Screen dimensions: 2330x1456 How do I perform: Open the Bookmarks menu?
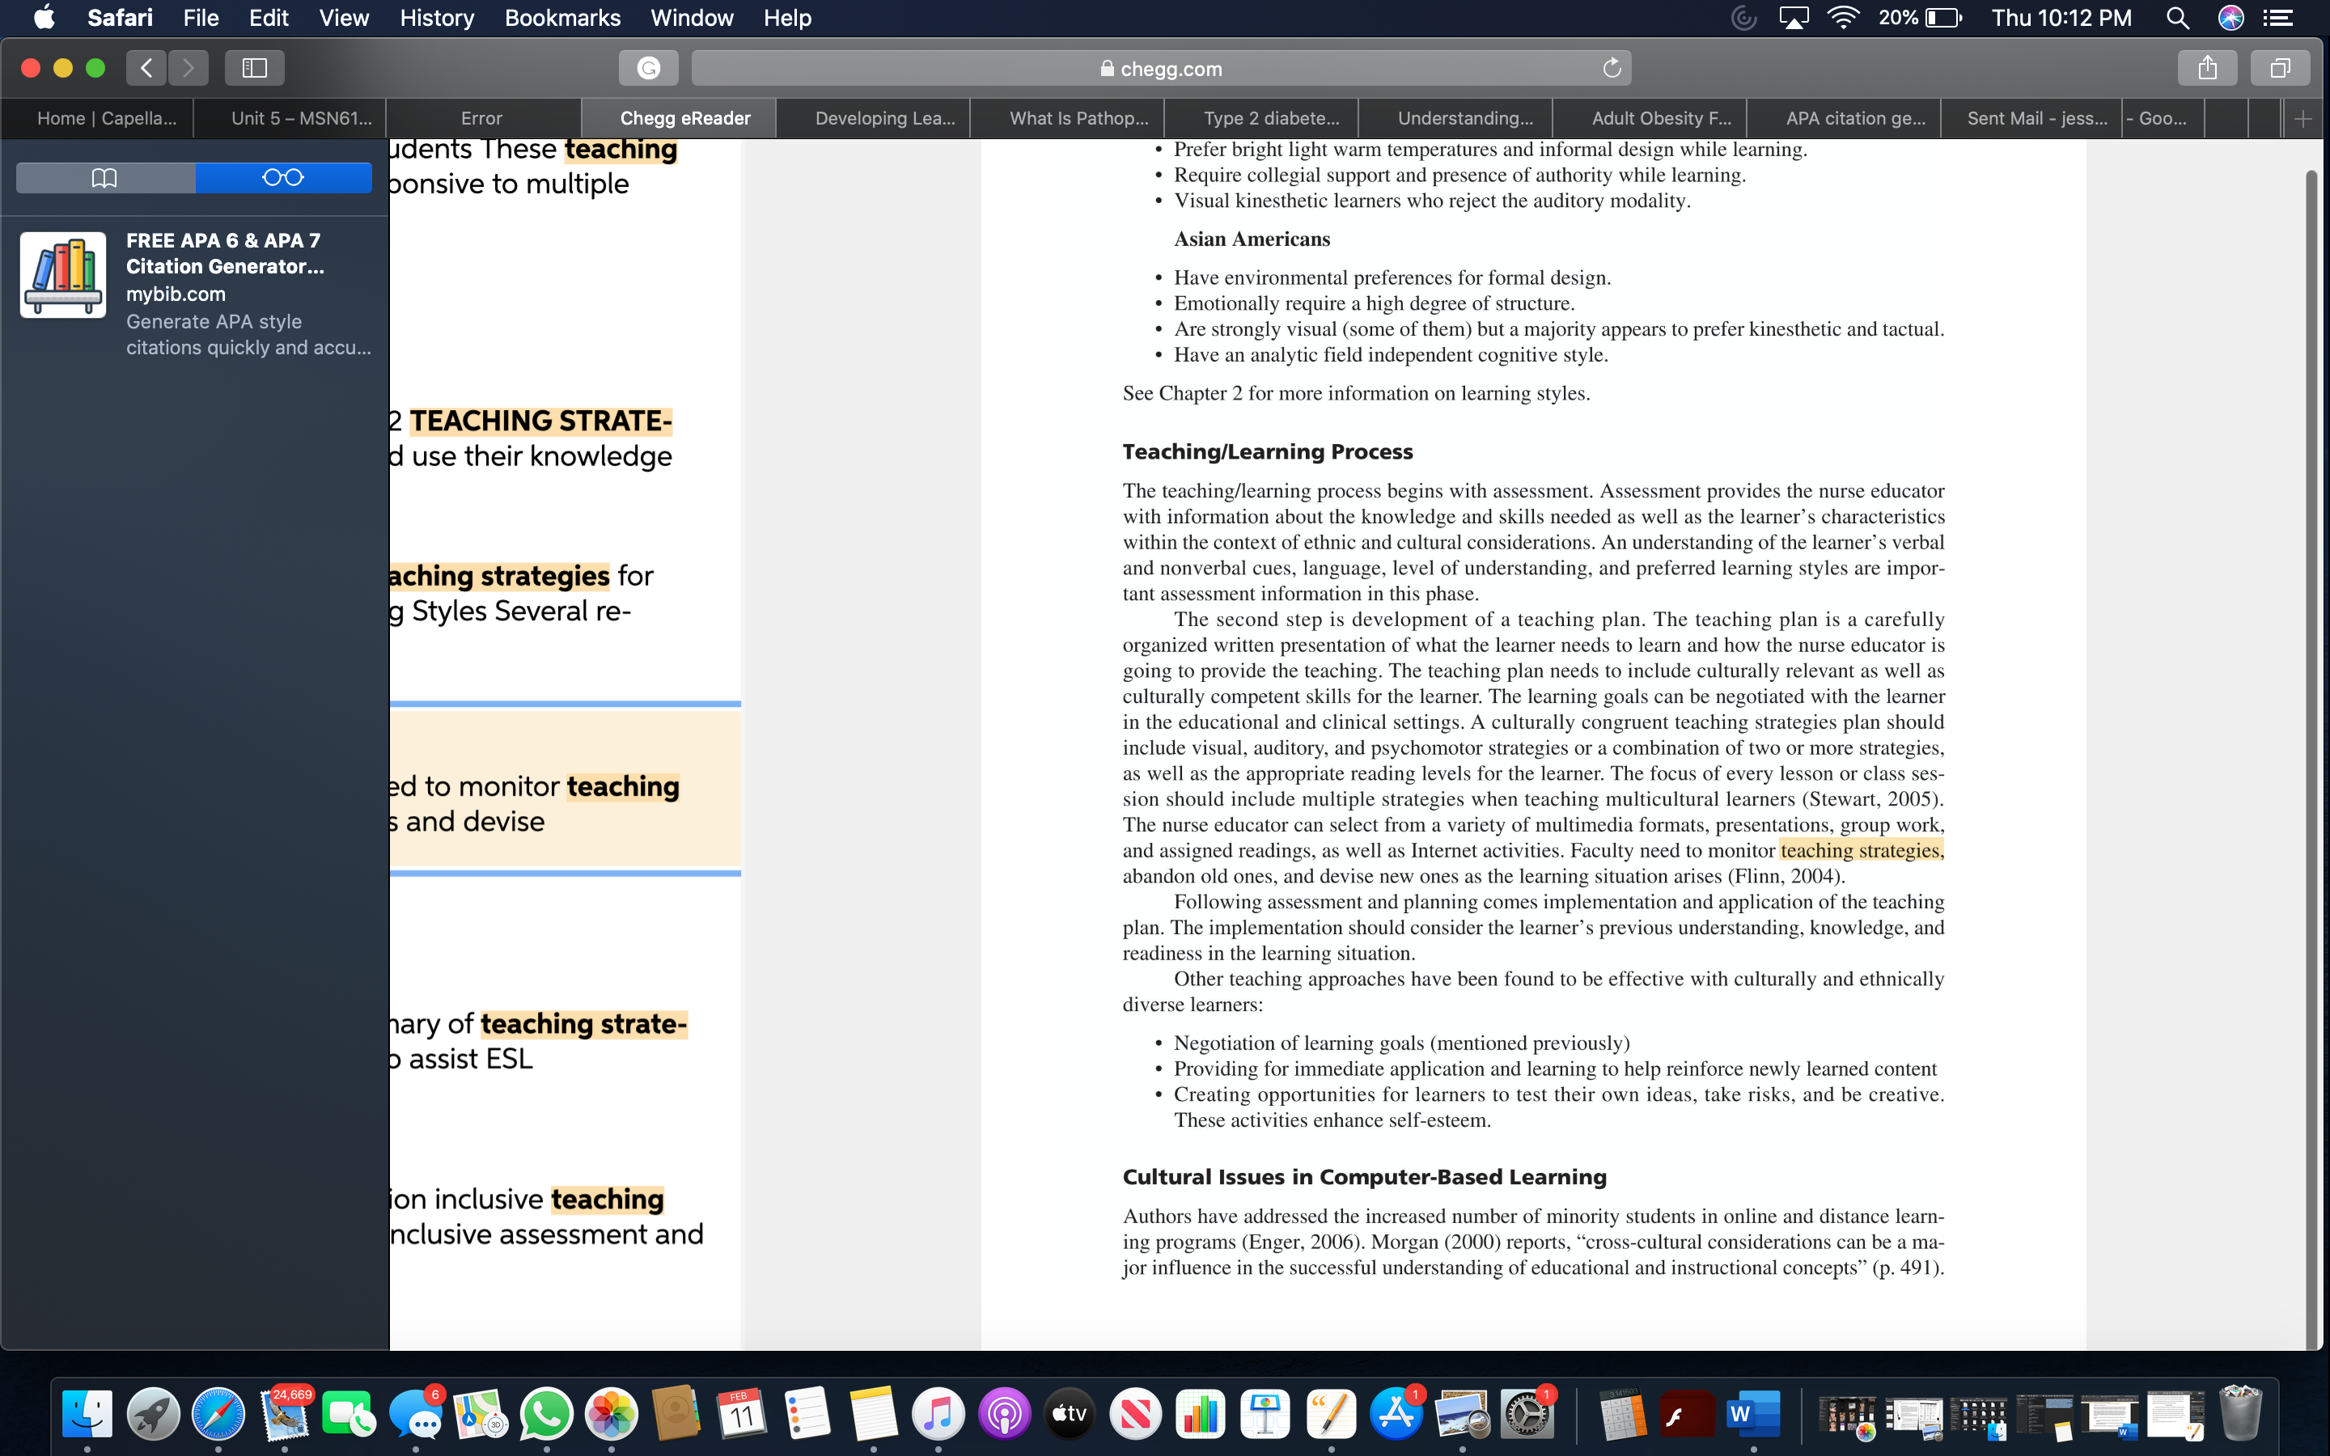pos(562,17)
